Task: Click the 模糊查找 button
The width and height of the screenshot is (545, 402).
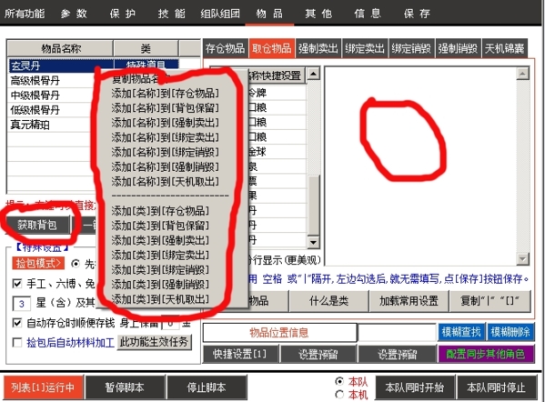Action: click(461, 332)
